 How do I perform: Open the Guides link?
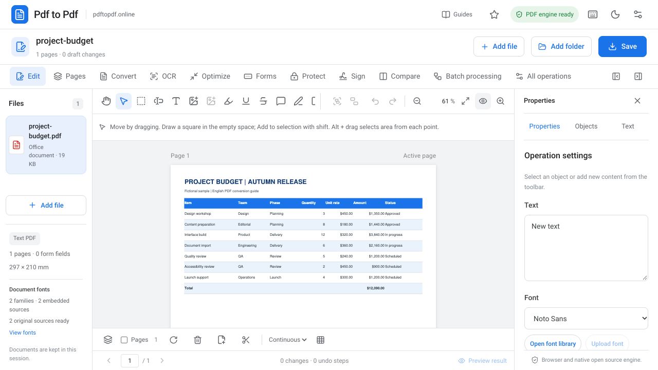click(x=457, y=14)
